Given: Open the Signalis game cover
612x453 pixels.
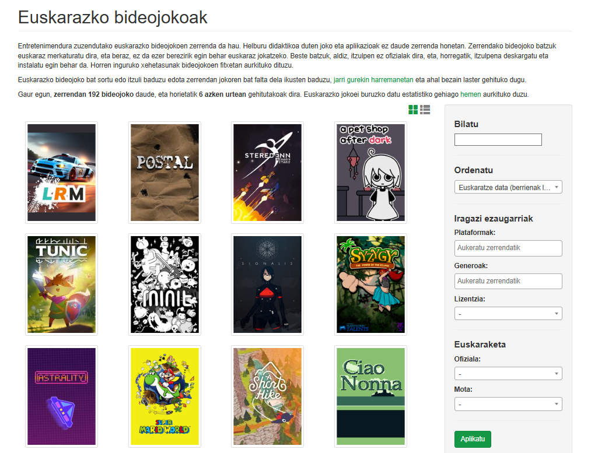Looking at the screenshot, I should pyautogui.click(x=267, y=285).
